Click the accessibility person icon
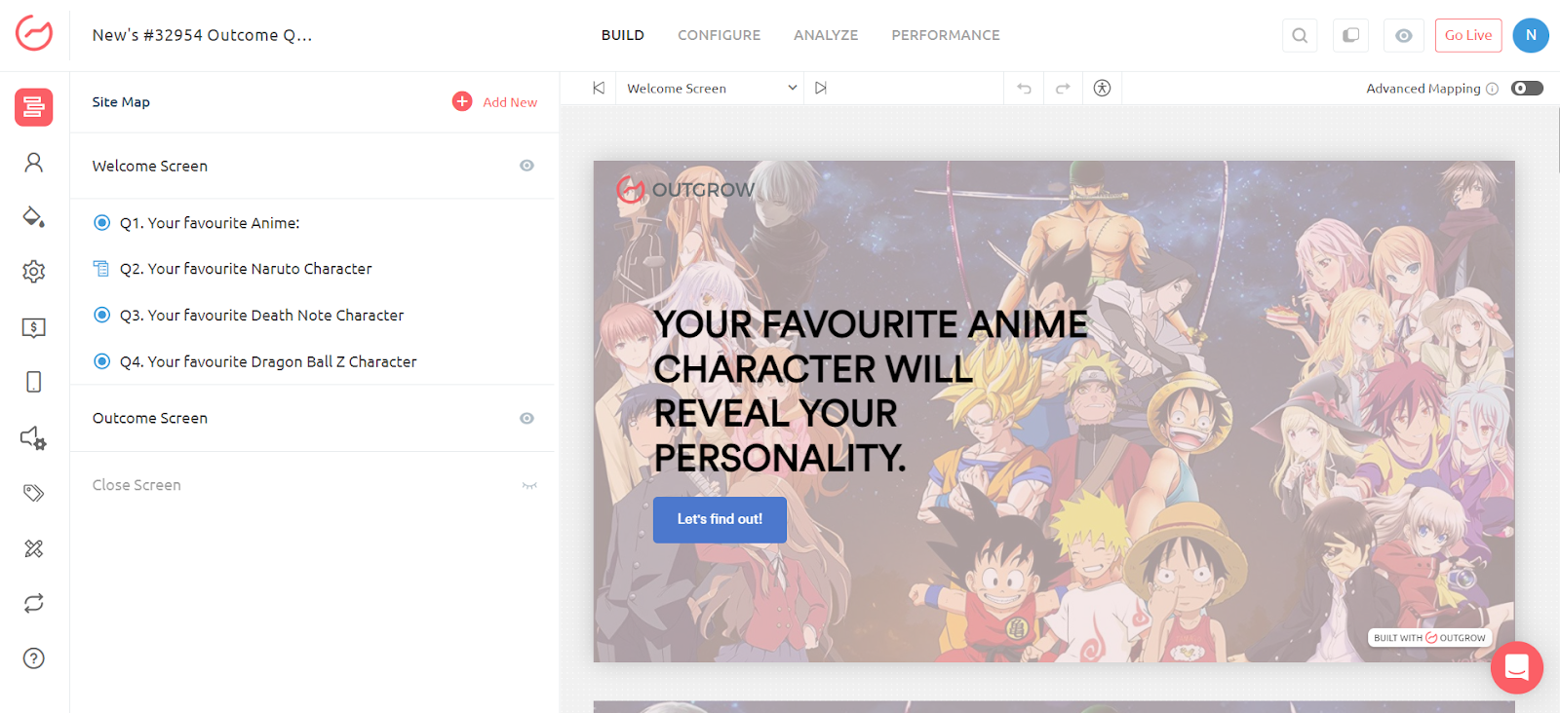Image resolution: width=1560 pixels, height=713 pixels. (1102, 88)
